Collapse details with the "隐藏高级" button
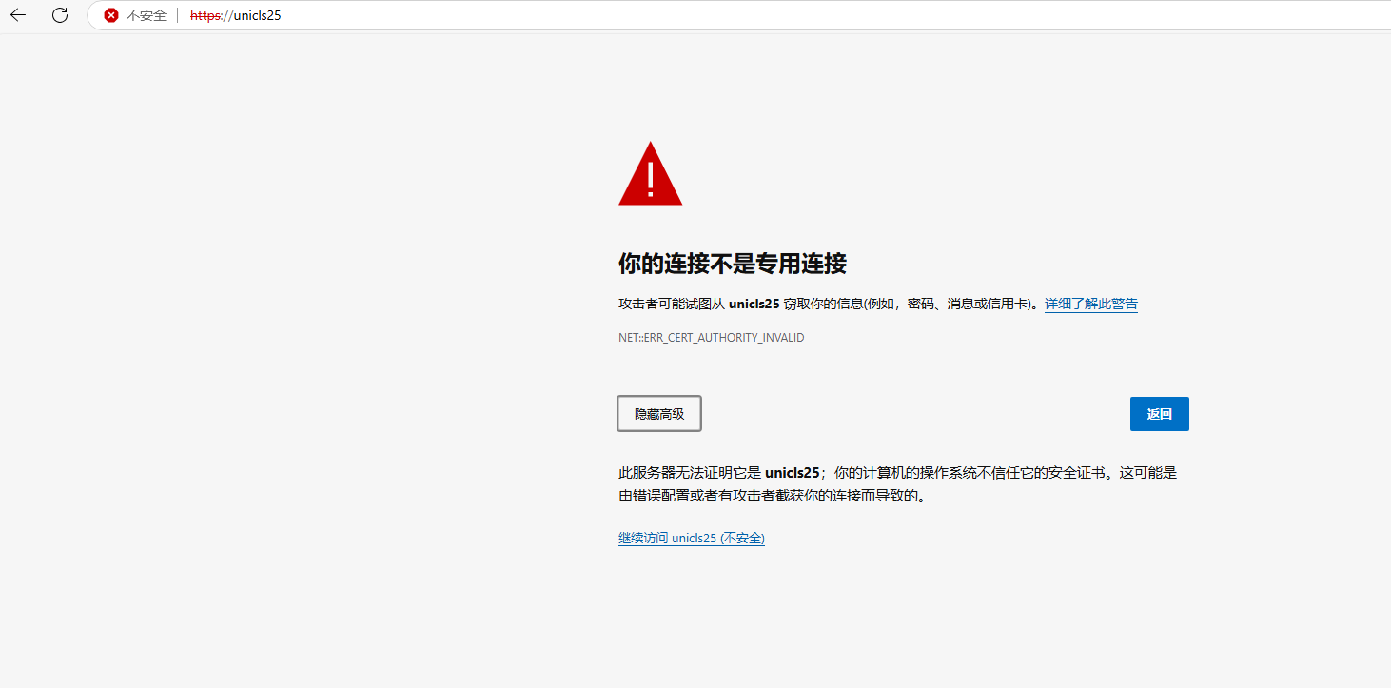The width and height of the screenshot is (1391, 688). click(659, 414)
